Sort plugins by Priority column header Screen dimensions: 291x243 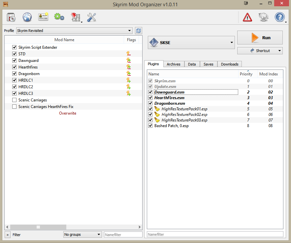[248, 74]
